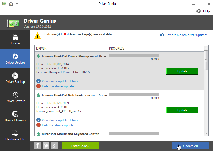Click the Facebook icon
The height and width of the screenshot is (151, 213).
click(x=38, y=146)
